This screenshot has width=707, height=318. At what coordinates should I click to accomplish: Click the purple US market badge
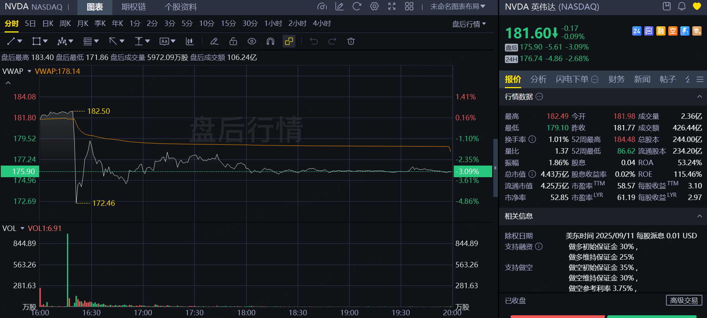tap(649, 31)
